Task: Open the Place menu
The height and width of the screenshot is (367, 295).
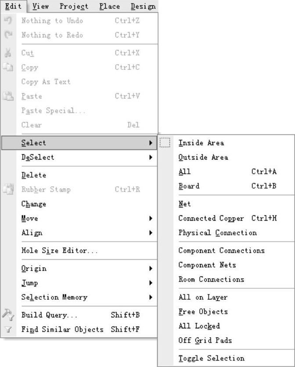Action: [x=109, y=6]
